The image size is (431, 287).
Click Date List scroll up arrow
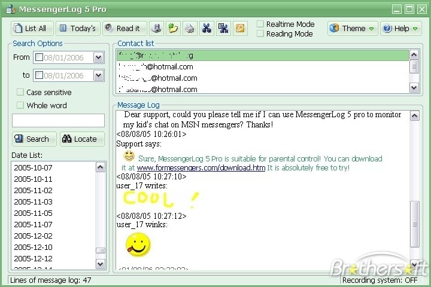click(101, 167)
